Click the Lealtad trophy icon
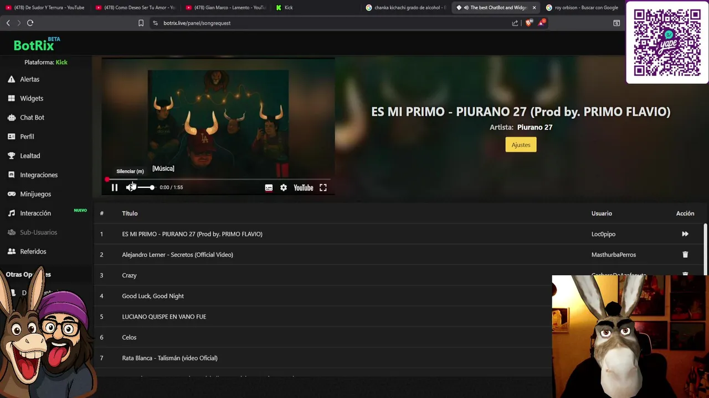The image size is (709, 398). (x=11, y=156)
